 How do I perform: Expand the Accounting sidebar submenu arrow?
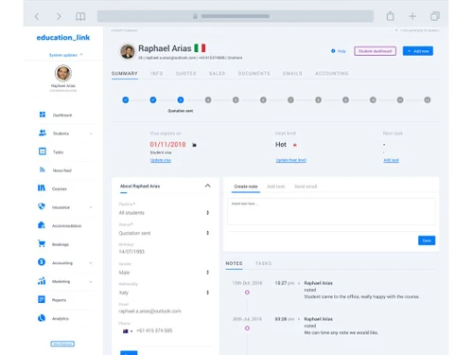[x=91, y=263]
